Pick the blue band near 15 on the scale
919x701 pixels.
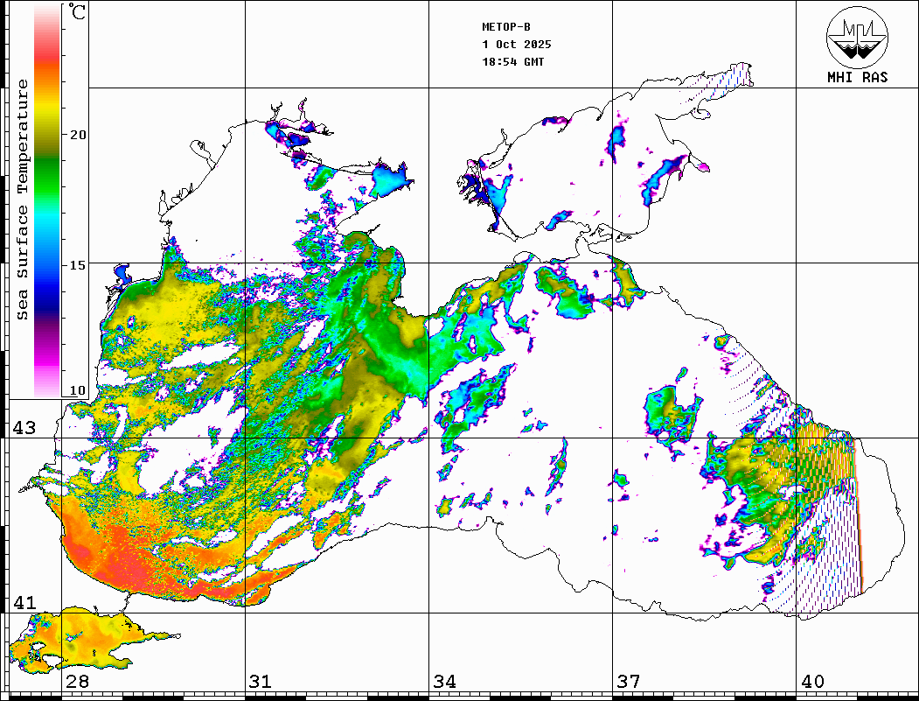[47, 267]
